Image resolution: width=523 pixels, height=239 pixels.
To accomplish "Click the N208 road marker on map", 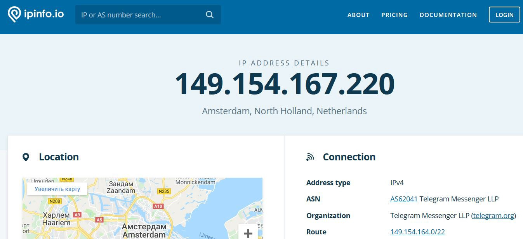I will click(x=55, y=201).
